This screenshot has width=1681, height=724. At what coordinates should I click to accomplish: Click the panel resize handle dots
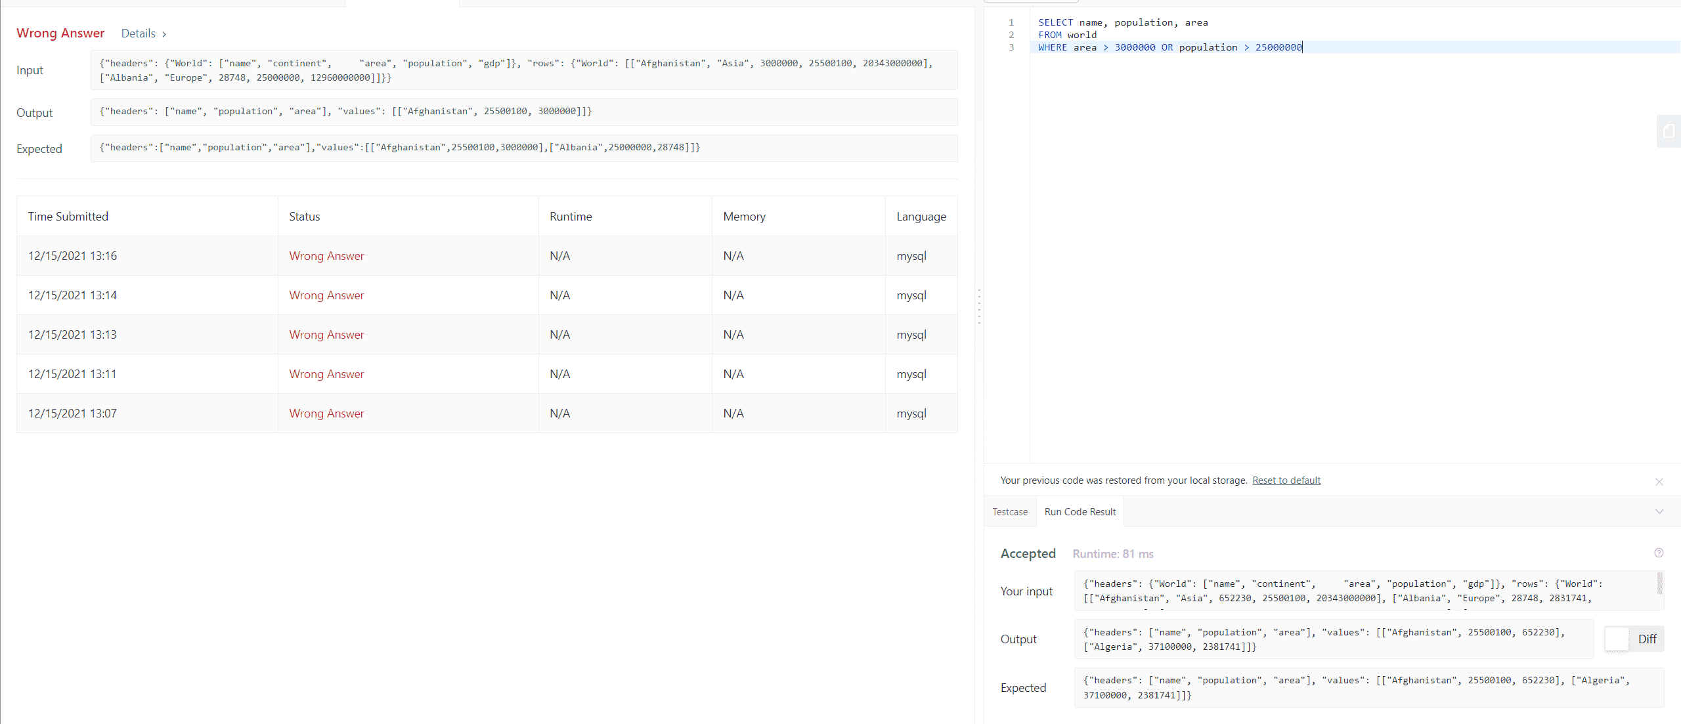(979, 307)
